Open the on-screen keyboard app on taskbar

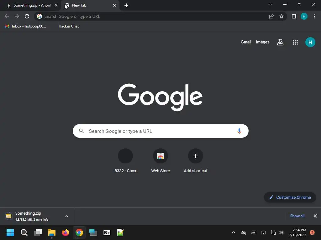click(x=93, y=232)
